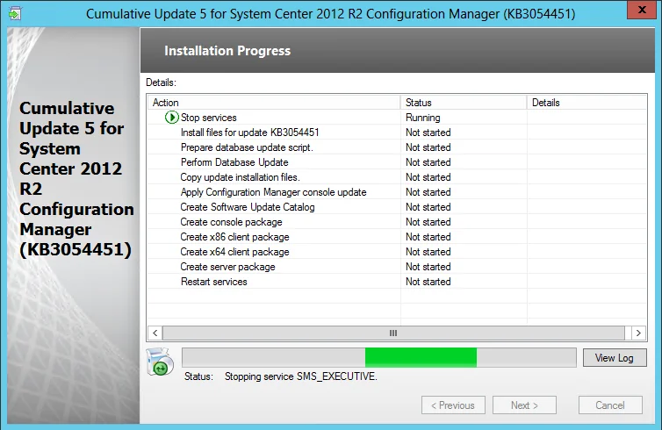This screenshot has width=662, height=430.
Task: Select the Restart services row
Action: (x=397, y=282)
